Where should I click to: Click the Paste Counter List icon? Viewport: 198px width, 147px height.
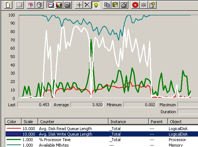115,5
